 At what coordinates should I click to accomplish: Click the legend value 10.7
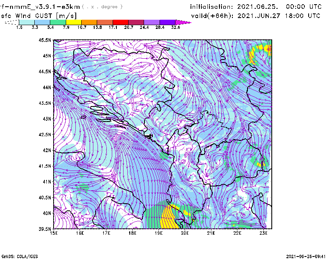82,27
